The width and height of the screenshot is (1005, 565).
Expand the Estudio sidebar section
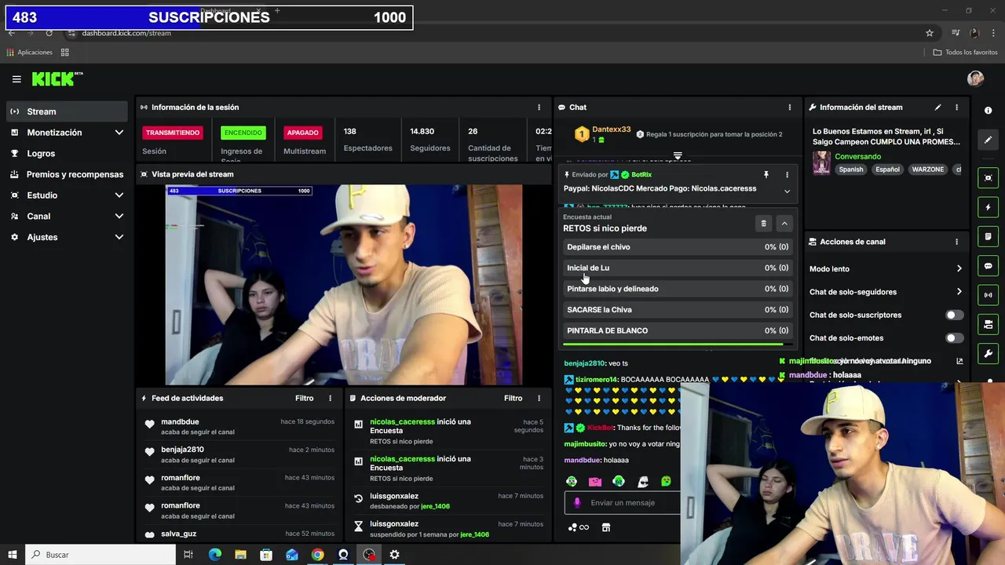pos(119,195)
